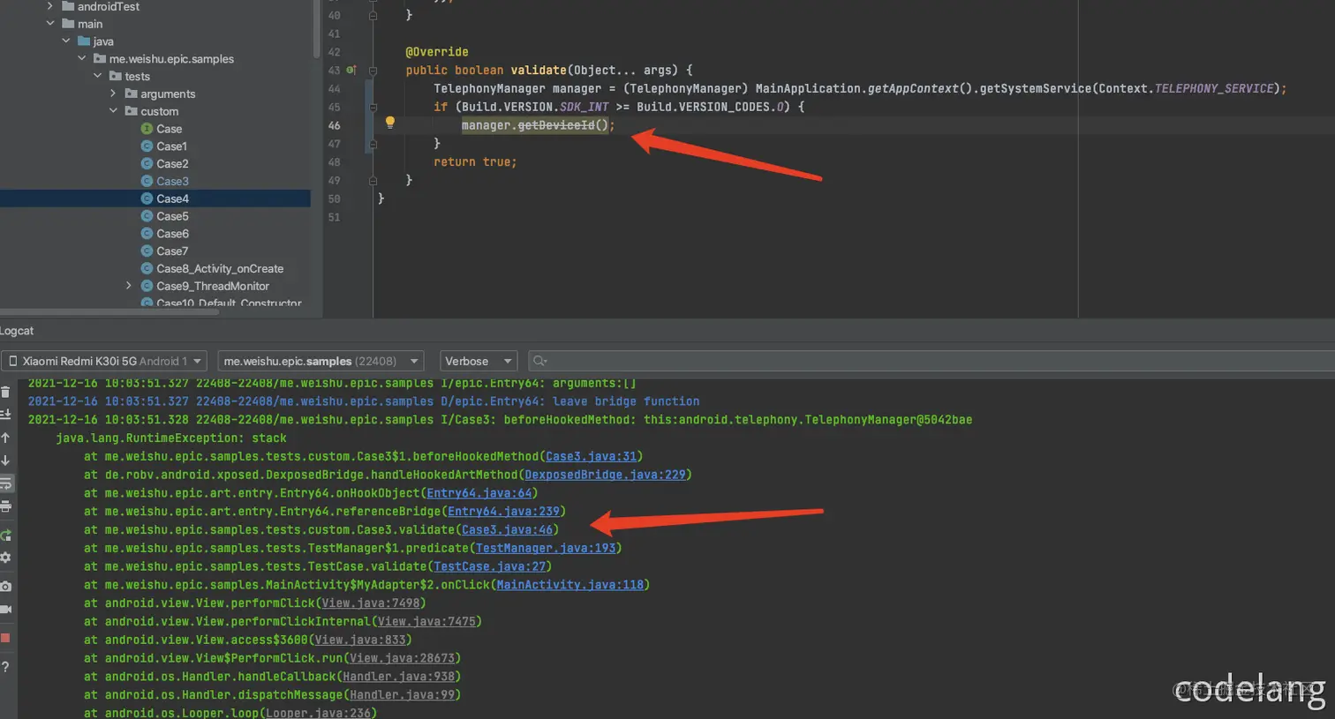Select Case3 in the project tree

(172, 181)
